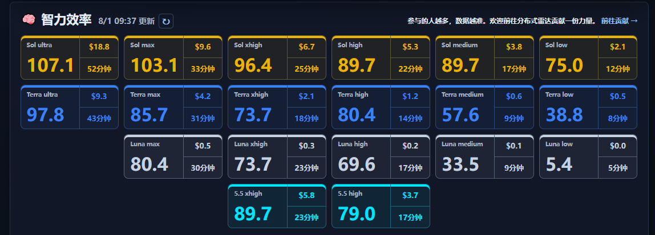The width and height of the screenshot is (655, 235).
Task: Open the Luna max card
Action: (x=173, y=156)
